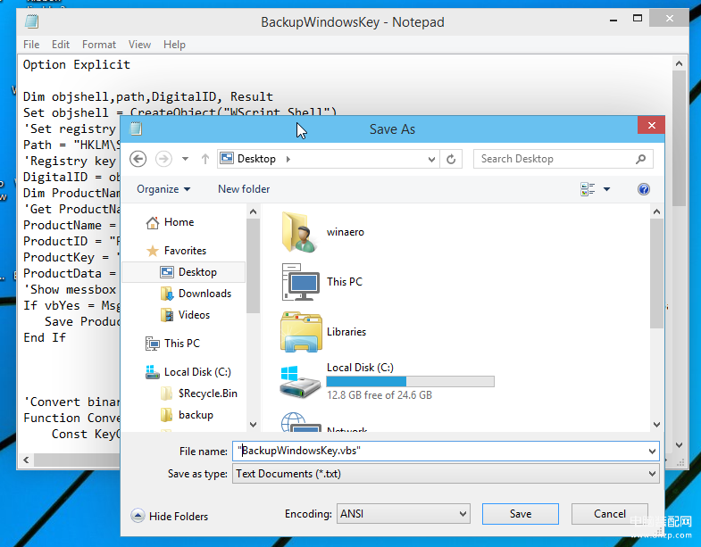Minimize the Notepad window
The image size is (701, 547).
click(613, 21)
